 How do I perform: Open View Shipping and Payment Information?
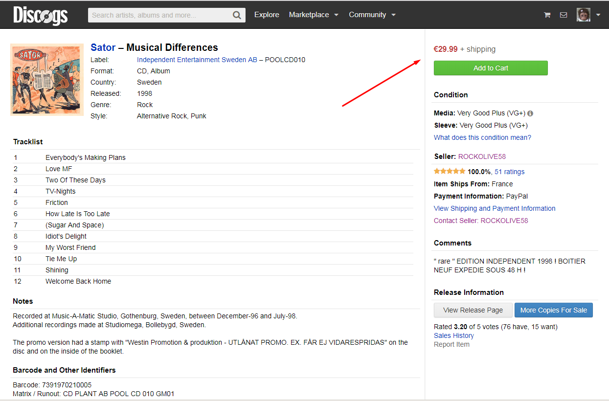tap(495, 208)
